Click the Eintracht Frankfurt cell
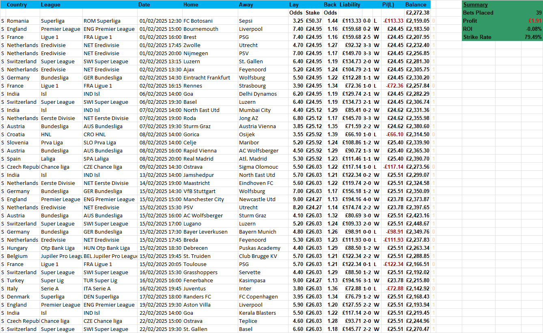 click(x=210, y=77)
